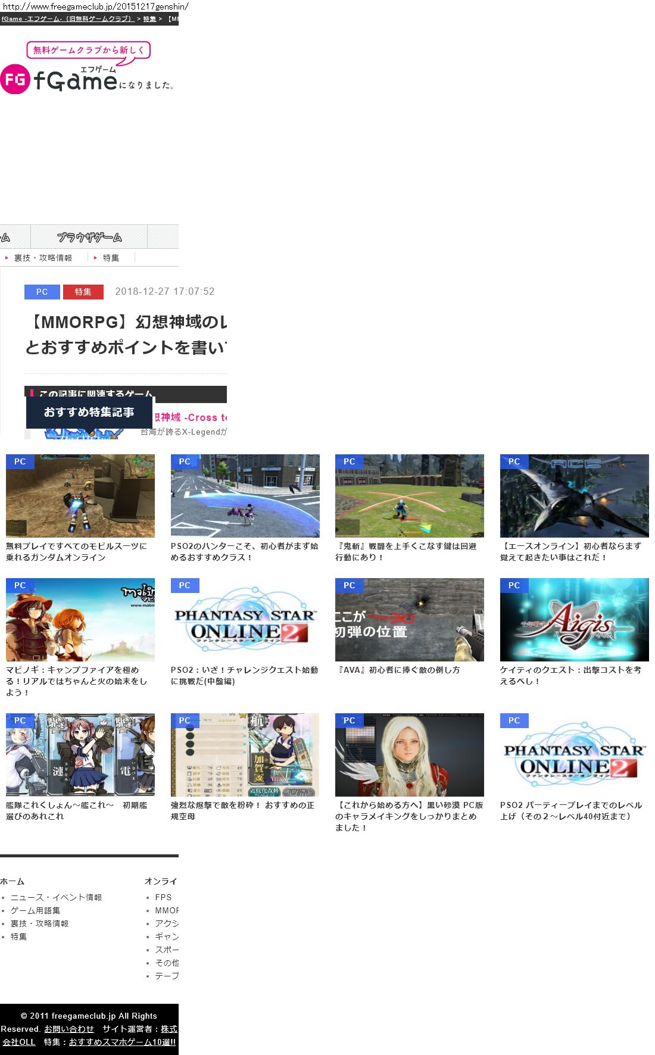Click the date 2018-12-27 17:07:52
The image size is (655, 1055).
(x=165, y=292)
